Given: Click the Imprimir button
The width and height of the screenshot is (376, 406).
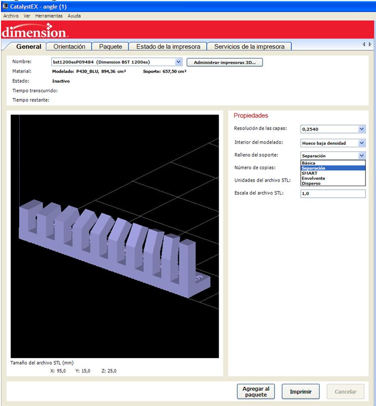Looking at the screenshot, I should click(301, 391).
